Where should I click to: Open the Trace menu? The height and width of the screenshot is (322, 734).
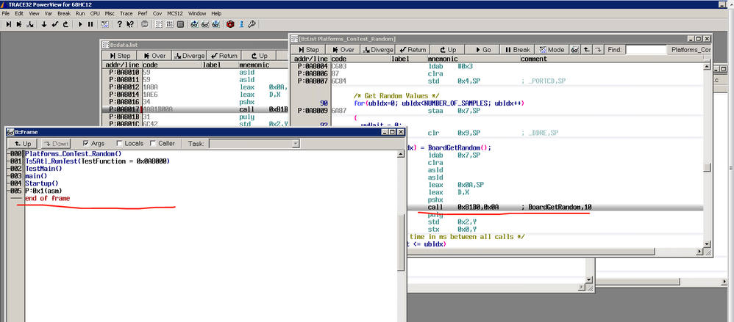(x=126, y=13)
